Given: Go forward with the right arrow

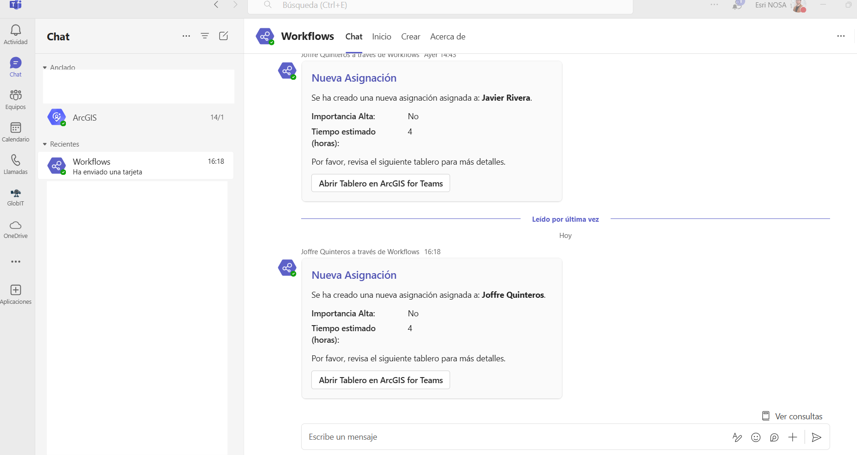Looking at the screenshot, I should [235, 5].
